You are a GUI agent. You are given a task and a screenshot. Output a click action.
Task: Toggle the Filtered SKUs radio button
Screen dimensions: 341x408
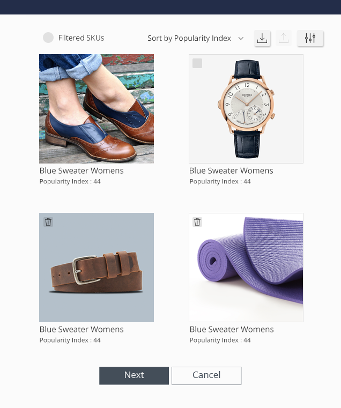click(x=48, y=38)
